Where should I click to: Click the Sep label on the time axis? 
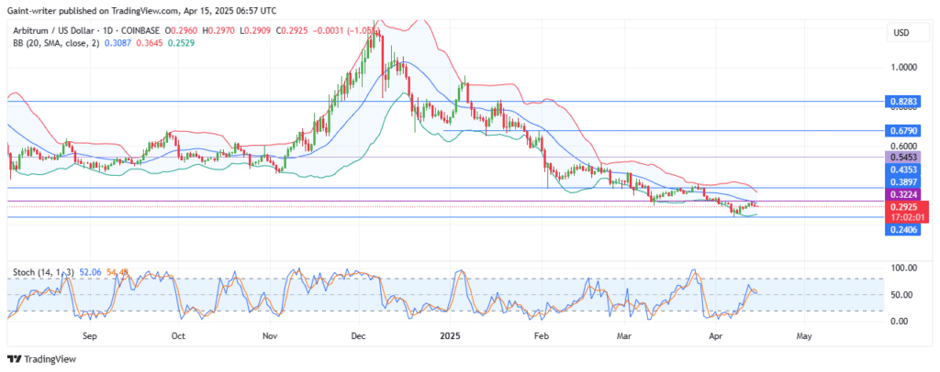point(89,336)
